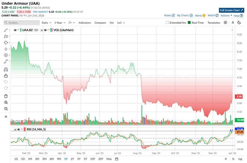Open the Compare menu
247x163 pixels.
[100, 23]
